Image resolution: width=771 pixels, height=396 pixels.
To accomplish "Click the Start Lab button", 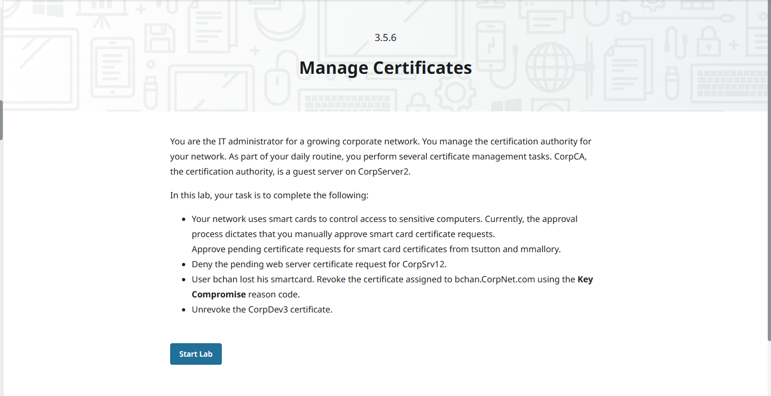I will 195,354.
